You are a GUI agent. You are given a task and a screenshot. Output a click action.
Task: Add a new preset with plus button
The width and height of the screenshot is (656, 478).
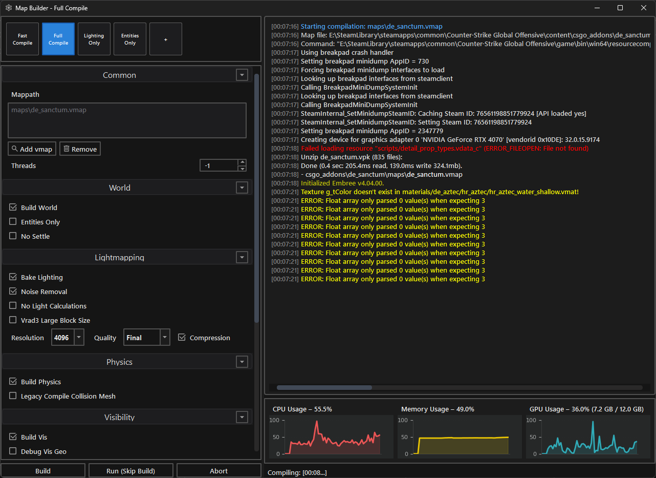(x=165, y=39)
